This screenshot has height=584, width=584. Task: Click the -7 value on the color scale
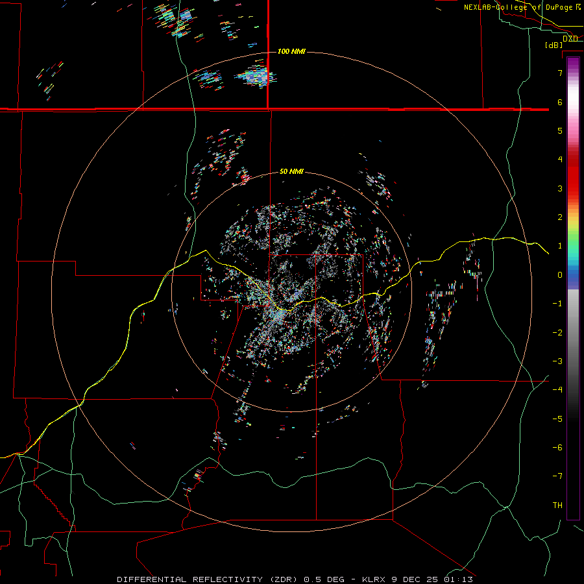557,476
